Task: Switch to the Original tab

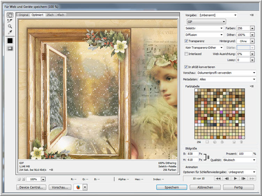Action: [23, 15]
